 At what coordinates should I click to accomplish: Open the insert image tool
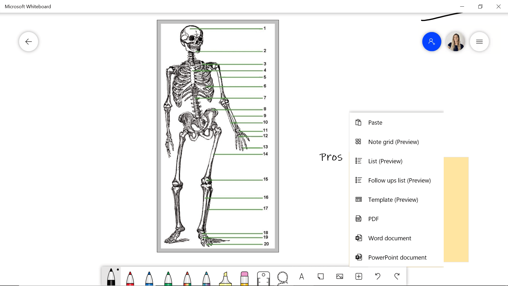point(340,276)
